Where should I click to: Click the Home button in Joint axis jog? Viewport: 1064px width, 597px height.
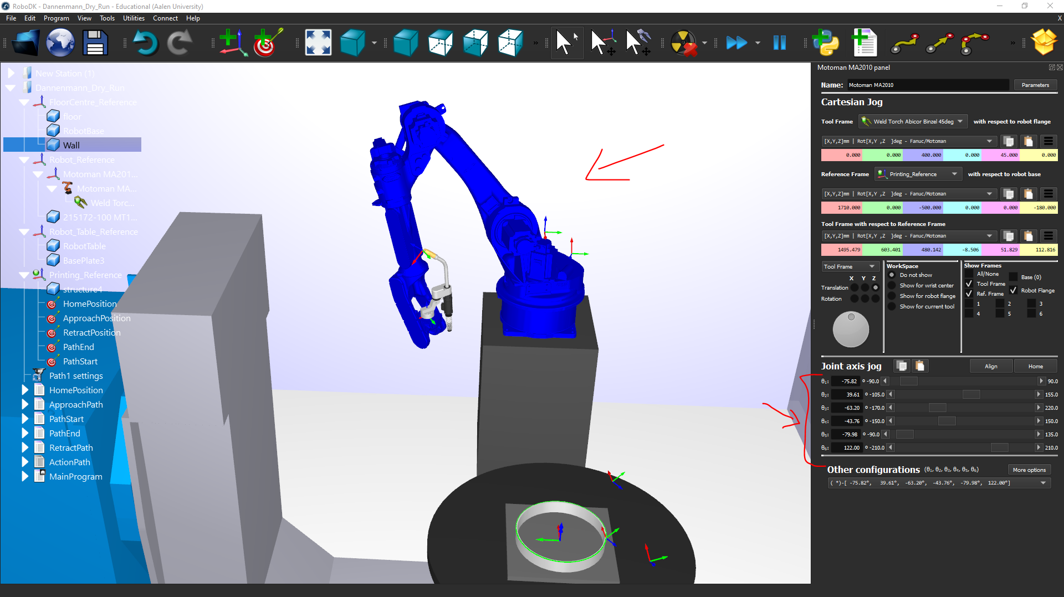tap(1035, 366)
